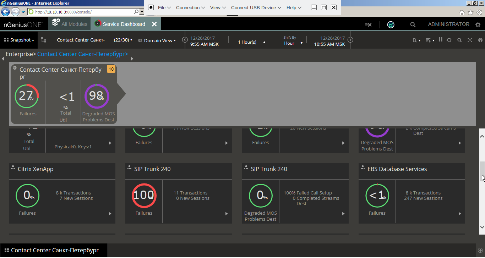Open the All Modules tab

(70, 24)
